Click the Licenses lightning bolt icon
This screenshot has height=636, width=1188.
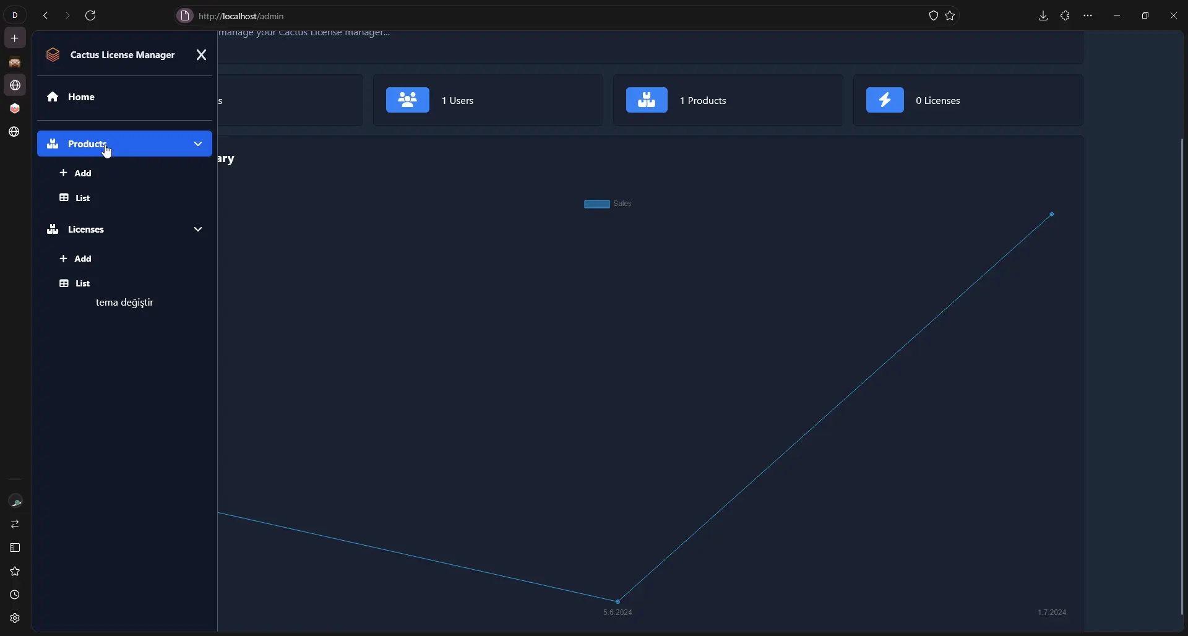coord(885,100)
